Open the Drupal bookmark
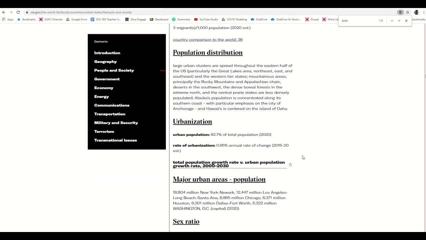The width and height of the screenshot is (426, 240). coord(312,19)
